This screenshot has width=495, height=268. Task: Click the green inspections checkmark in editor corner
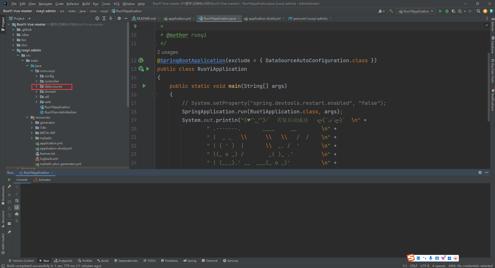(x=486, y=25)
